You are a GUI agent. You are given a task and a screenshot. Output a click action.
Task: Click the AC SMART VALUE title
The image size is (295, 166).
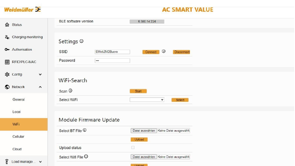[187, 10]
